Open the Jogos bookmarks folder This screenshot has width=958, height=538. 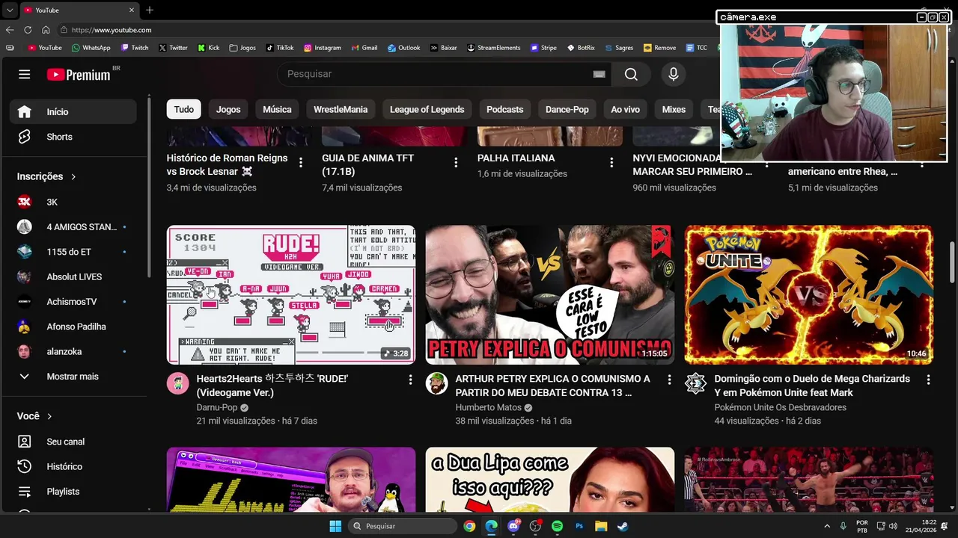[x=242, y=48]
